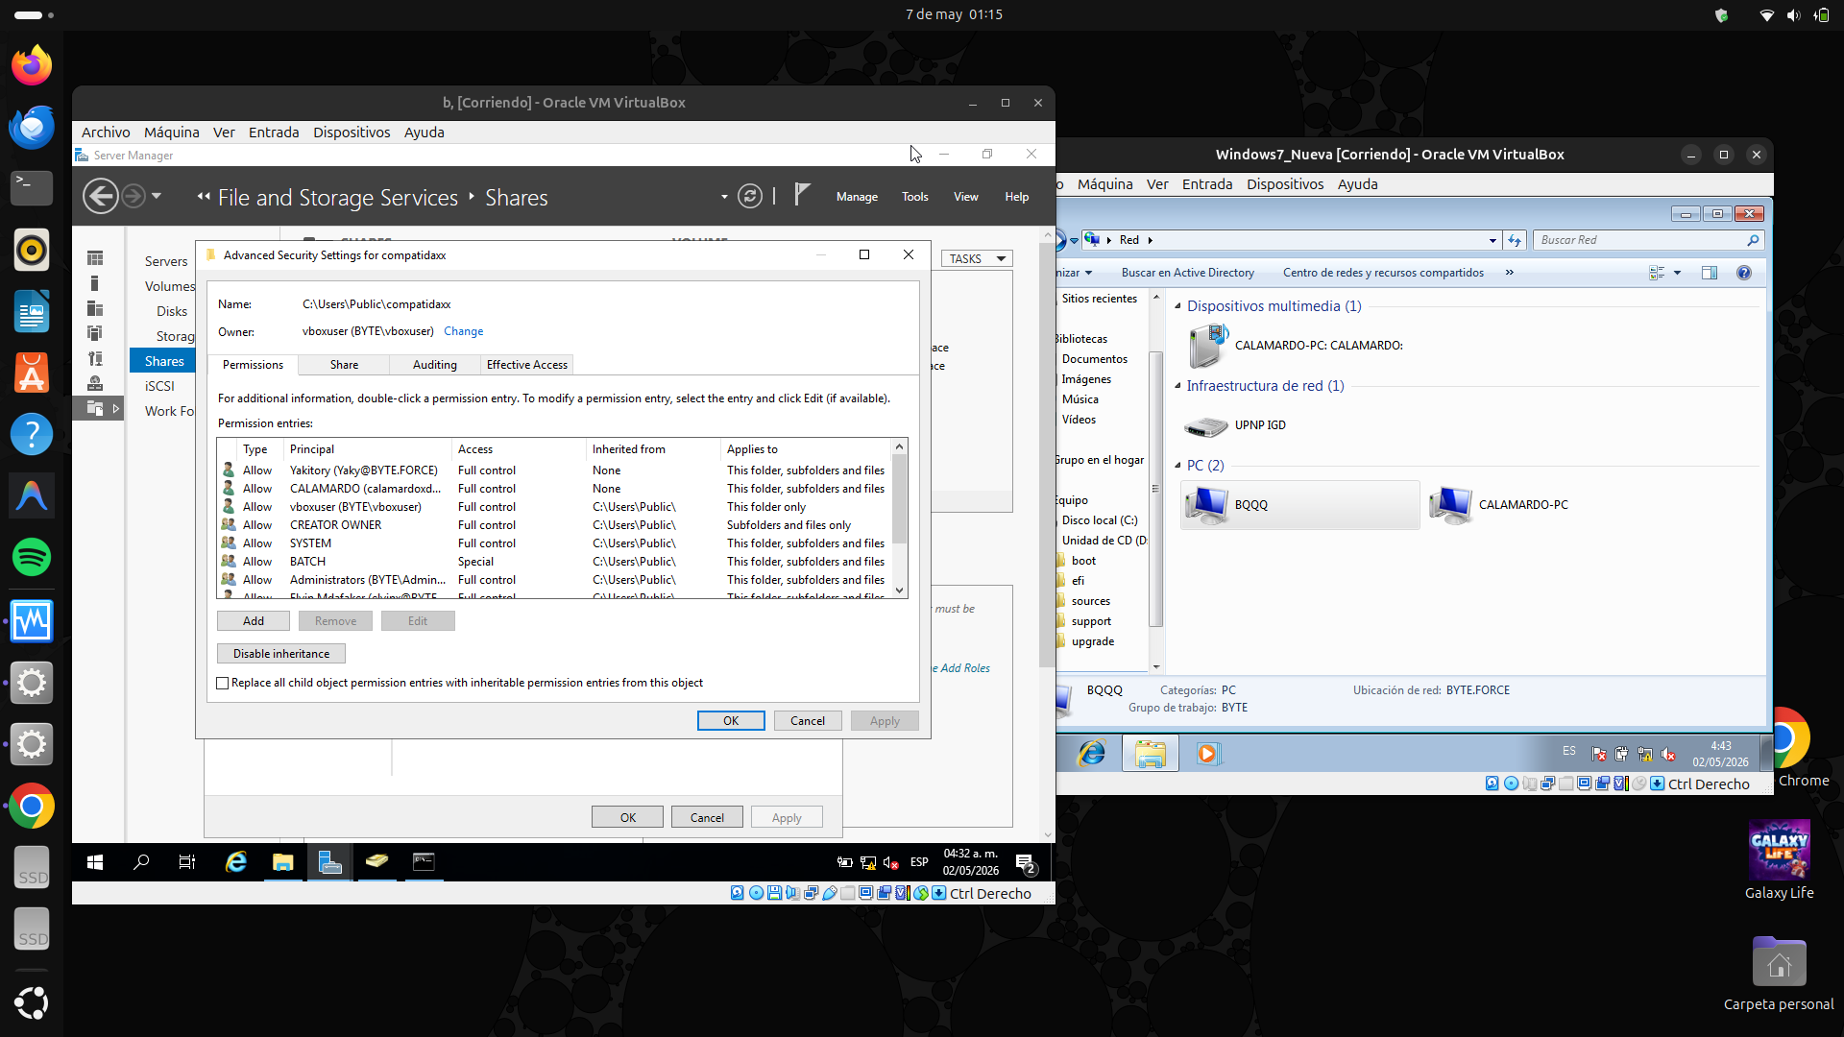Open LibreOffice Writer from the dock
1844x1037 pixels.
(x=32, y=311)
